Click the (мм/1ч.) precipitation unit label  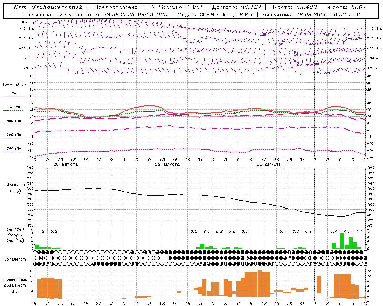pos(16,241)
